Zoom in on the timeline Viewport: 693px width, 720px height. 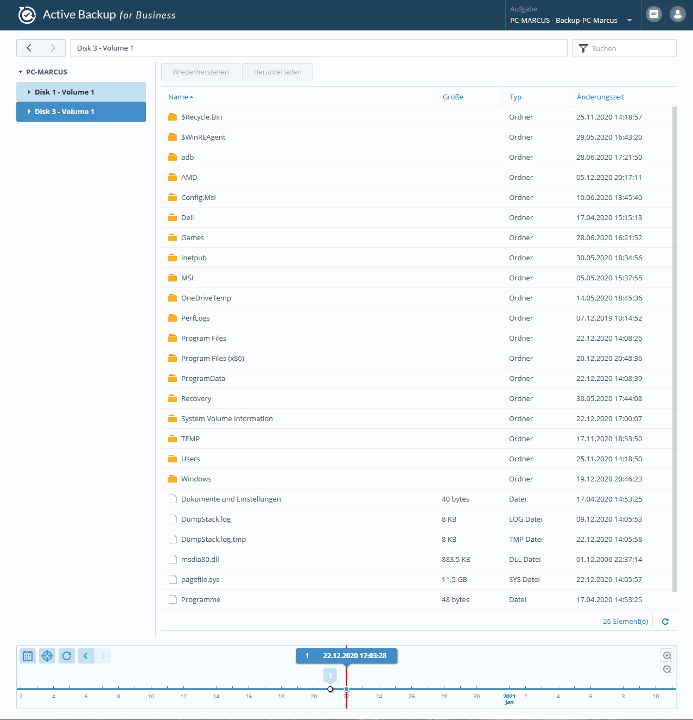tap(667, 655)
